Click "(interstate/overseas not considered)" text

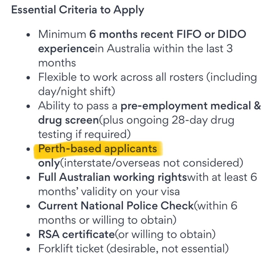pyautogui.click(x=151, y=163)
